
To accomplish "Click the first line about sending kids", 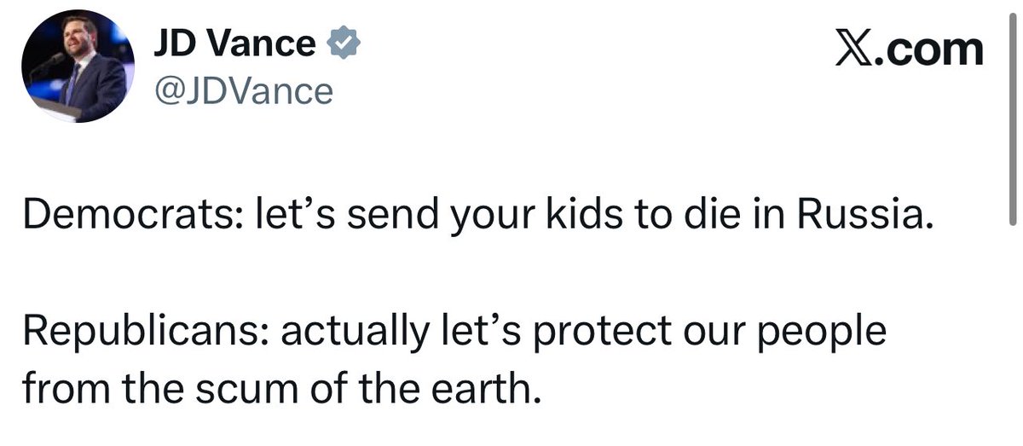I will coord(473,218).
